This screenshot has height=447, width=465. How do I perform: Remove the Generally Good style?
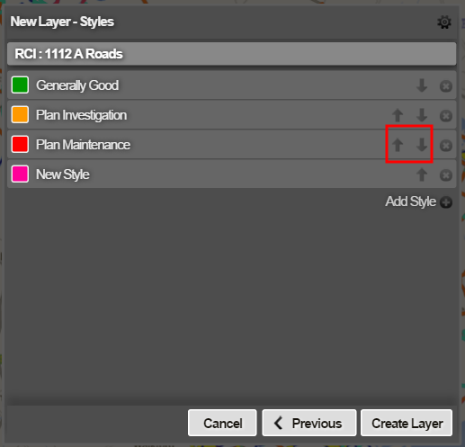tap(446, 86)
